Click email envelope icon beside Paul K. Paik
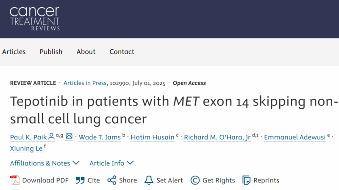Screen dimensions: 339x190 pyautogui.click(x=69, y=136)
